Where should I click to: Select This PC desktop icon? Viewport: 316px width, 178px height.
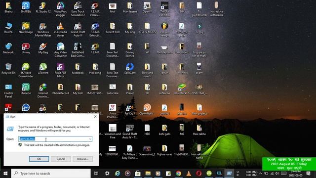click(8, 28)
